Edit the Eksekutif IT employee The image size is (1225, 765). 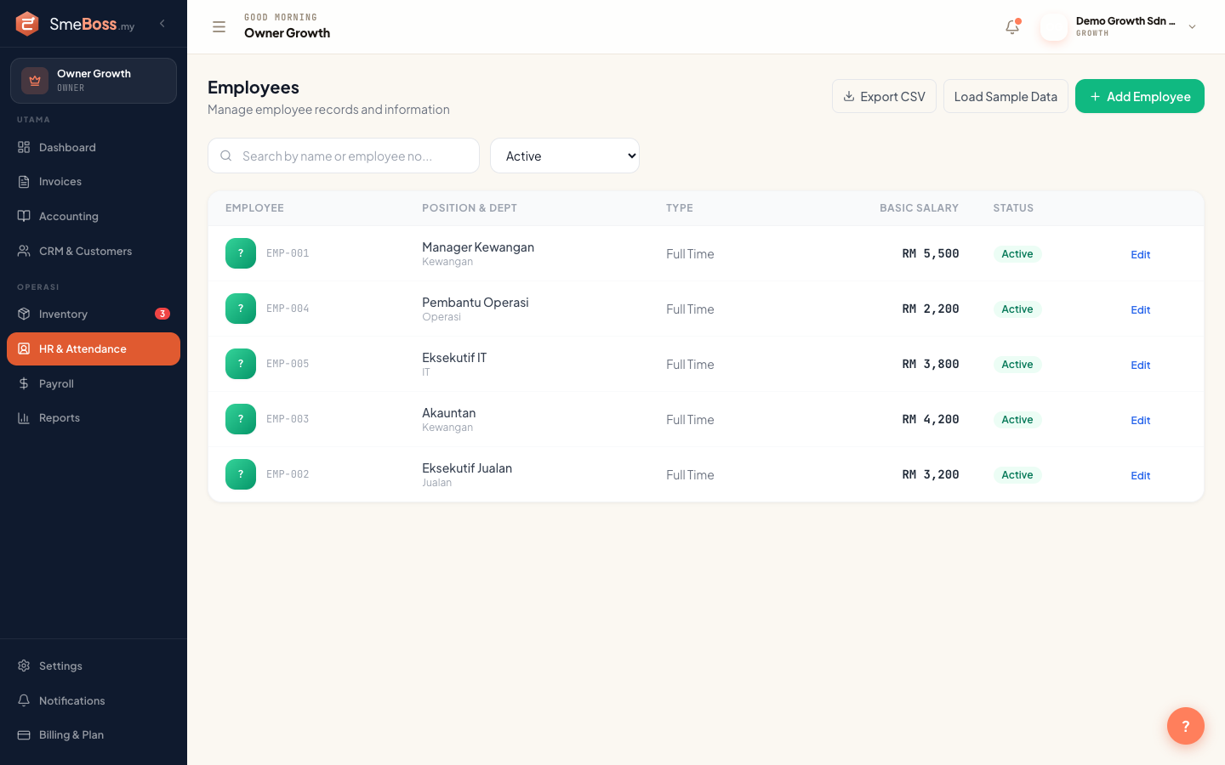pos(1140,365)
